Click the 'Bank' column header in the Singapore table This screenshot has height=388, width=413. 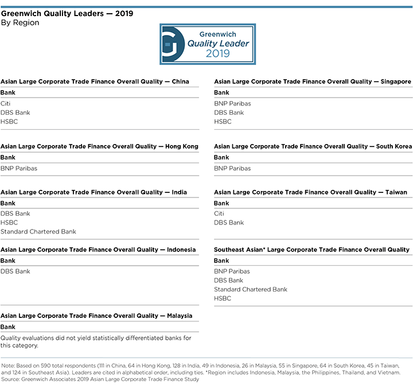222,92
